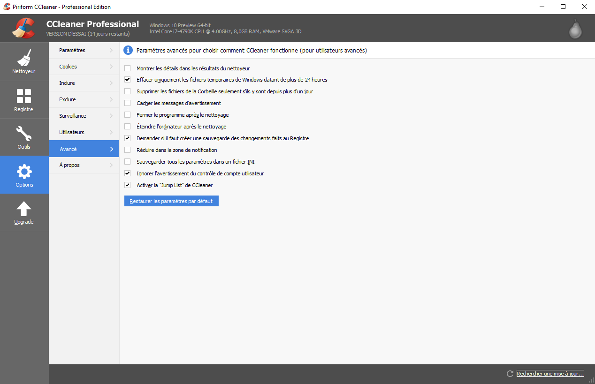Click the blue info icon

tap(128, 50)
